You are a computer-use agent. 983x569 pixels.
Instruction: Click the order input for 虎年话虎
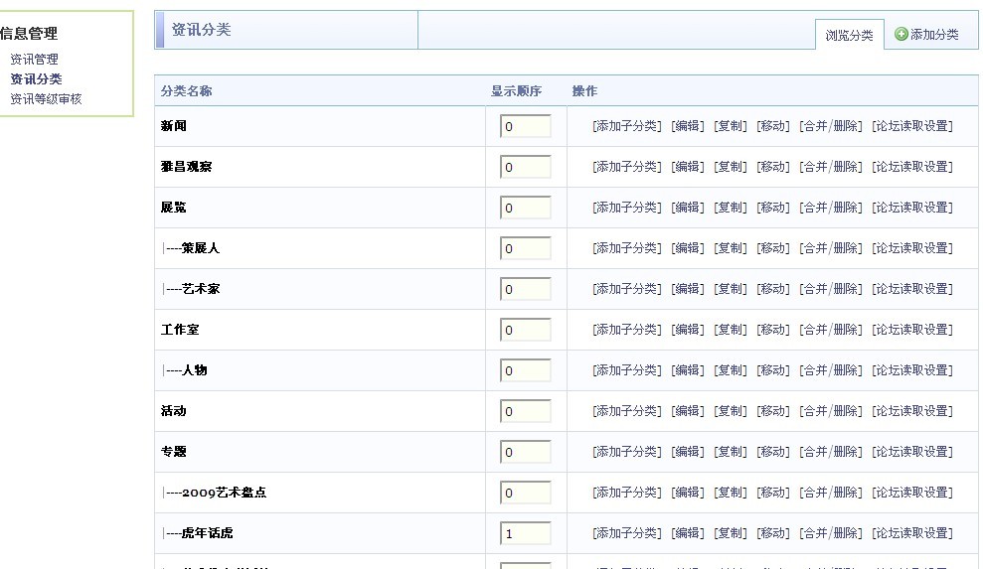click(x=526, y=533)
